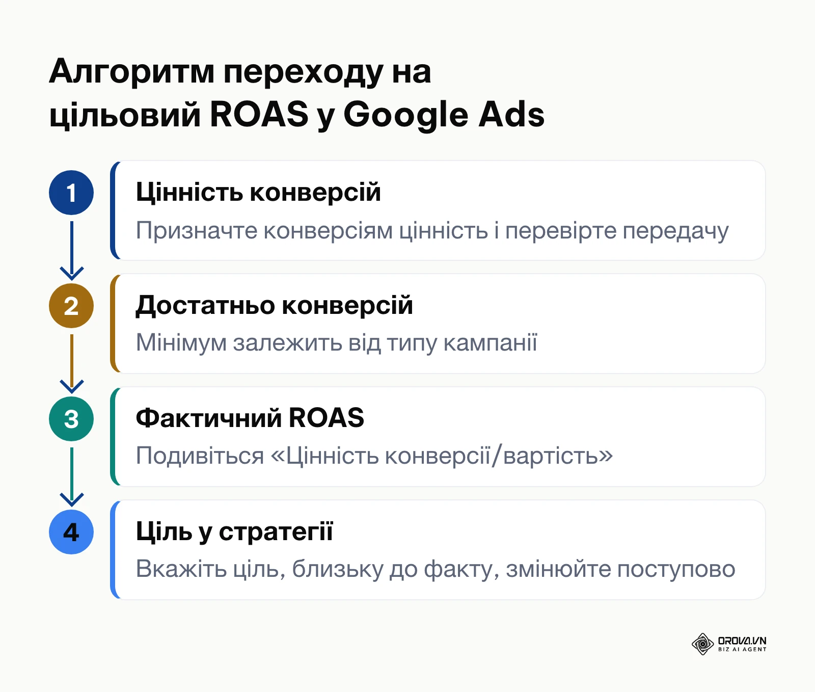Image resolution: width=815 pixels, height=692 pixels.
Task: Click the 'OROVA.VN' brand text
Action: [x=742, y=641]
